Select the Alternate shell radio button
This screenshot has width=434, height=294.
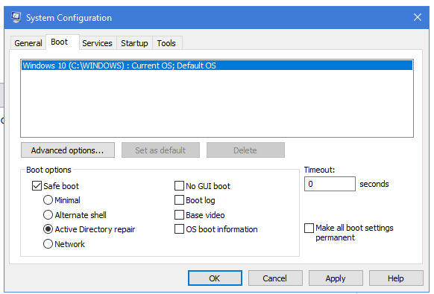pyautogui.click(x=48, y=214)
